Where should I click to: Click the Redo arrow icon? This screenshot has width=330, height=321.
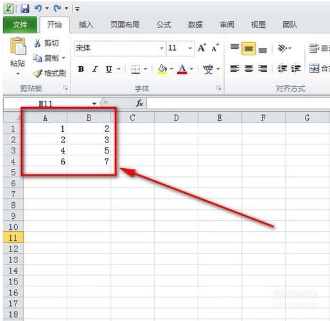[x=57, y=8]
